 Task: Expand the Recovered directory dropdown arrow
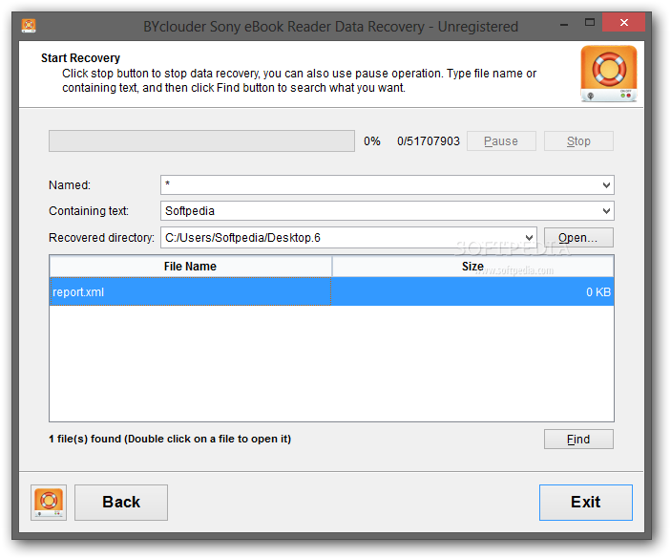529,237
